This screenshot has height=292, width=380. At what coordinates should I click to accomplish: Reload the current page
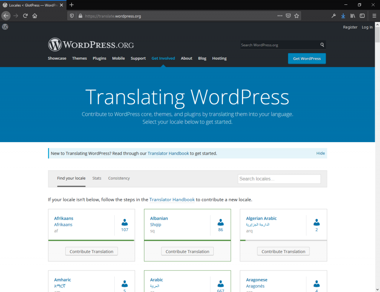[x=25, y=16]
